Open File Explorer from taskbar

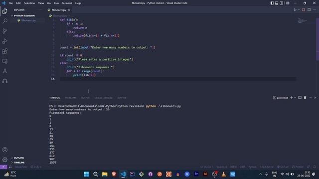point(105,174)
